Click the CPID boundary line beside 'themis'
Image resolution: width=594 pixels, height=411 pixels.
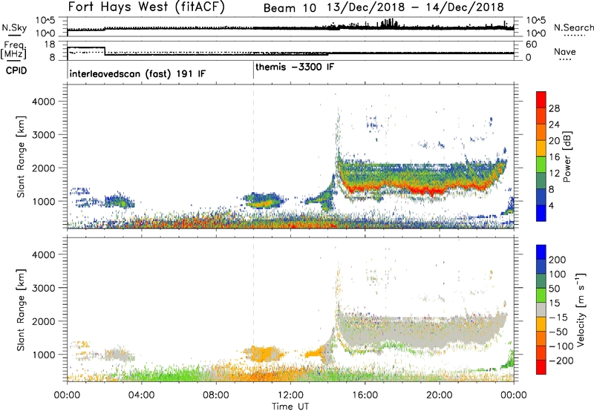(x=253, y=70)
